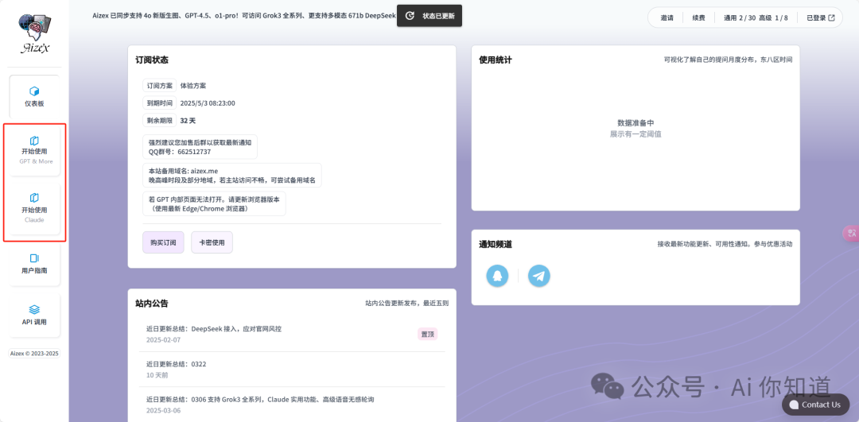Screen dimensions: 859x422
Task: Open announcement 0306 支持 Grok3 全系列
Action: (292, 405)
